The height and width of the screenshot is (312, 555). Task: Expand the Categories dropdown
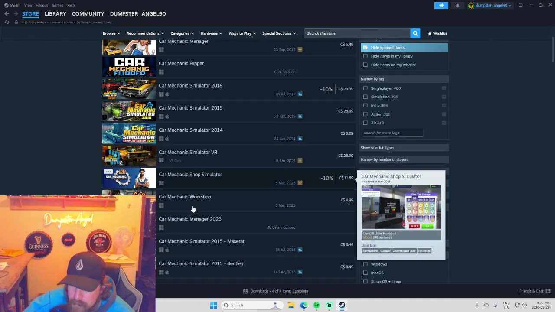coord(182,33)
